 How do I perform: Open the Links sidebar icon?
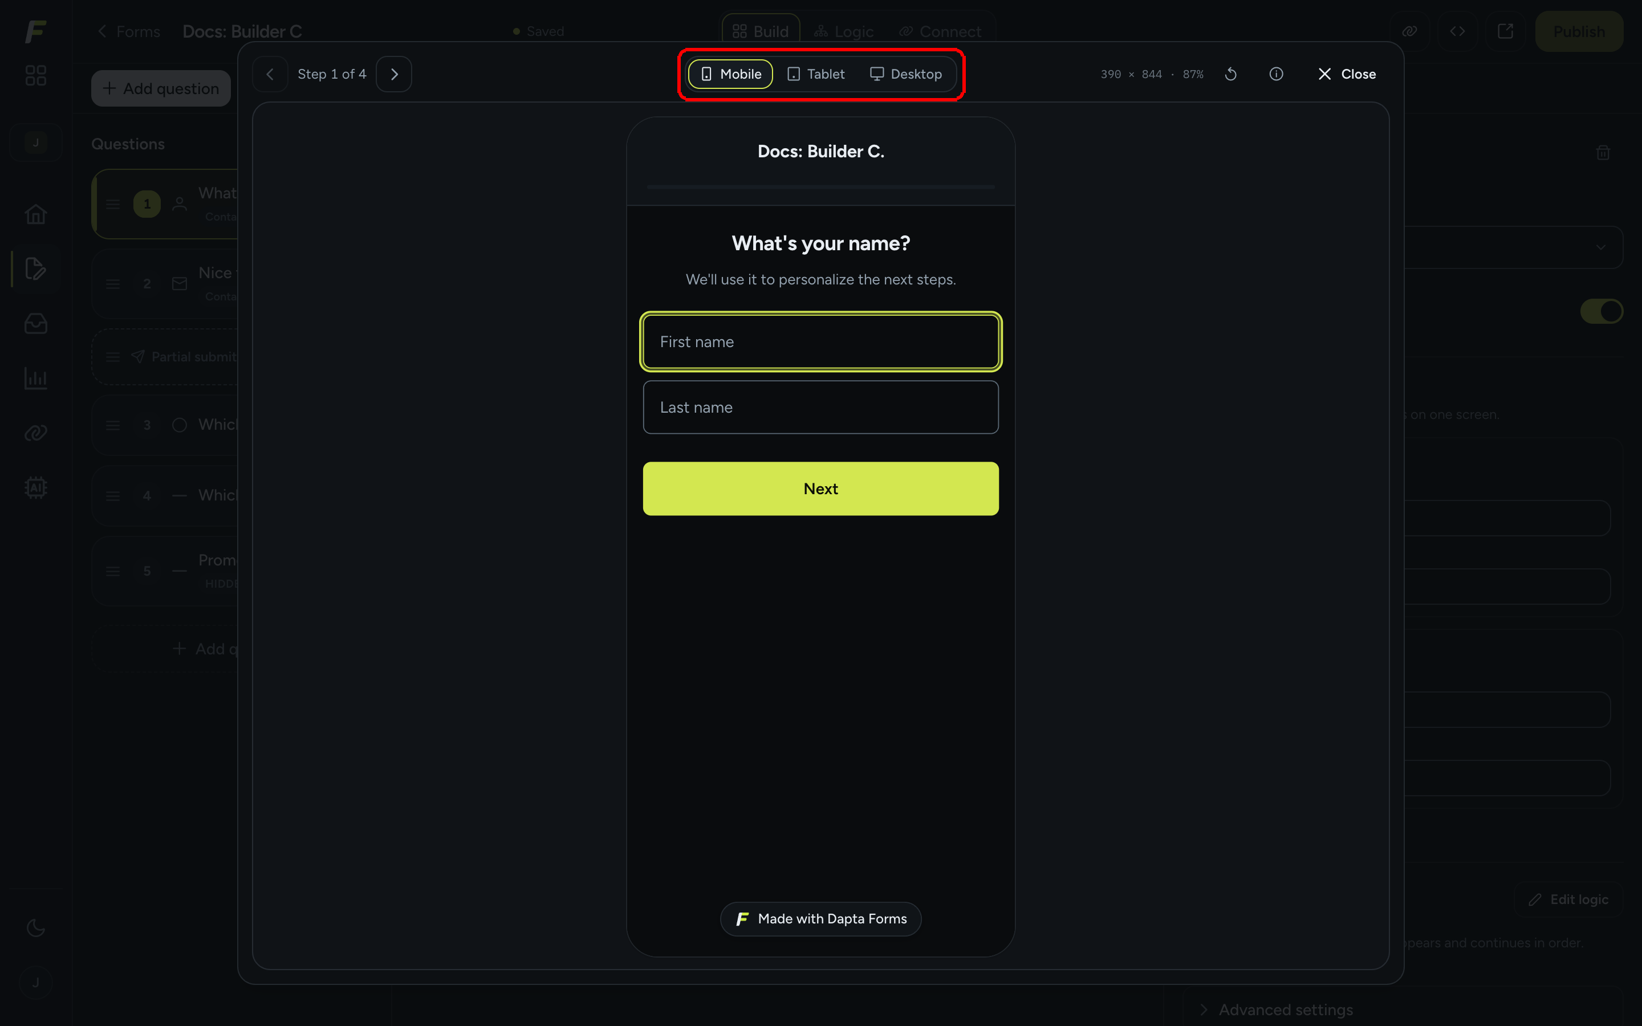click(35, 433)
